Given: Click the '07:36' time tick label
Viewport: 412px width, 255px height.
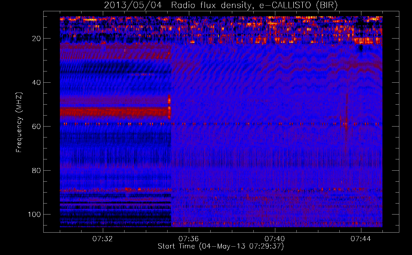Looking at the screenshot, I should tap(189, 239).
